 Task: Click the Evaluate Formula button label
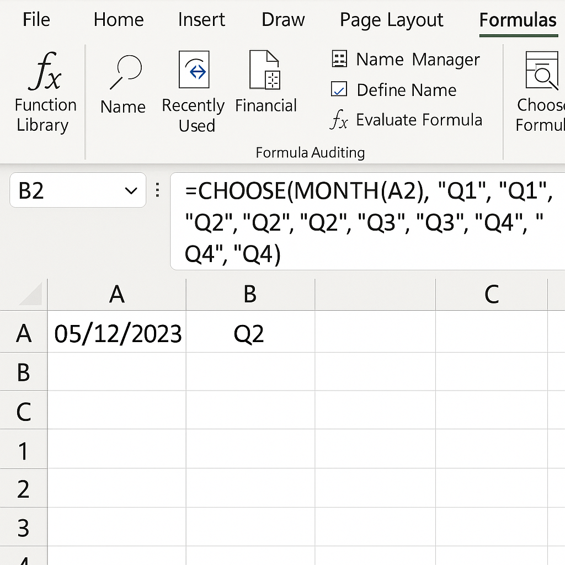[419, 120]
